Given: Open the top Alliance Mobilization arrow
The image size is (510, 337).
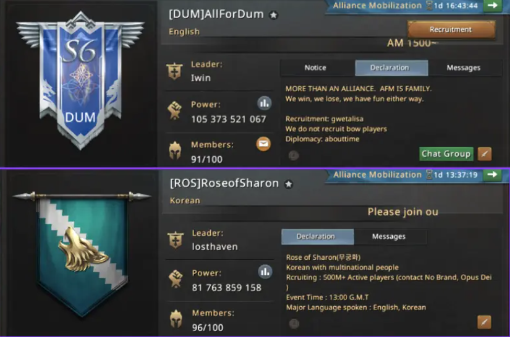Looking at the screenshot, I should click(493, 5).
